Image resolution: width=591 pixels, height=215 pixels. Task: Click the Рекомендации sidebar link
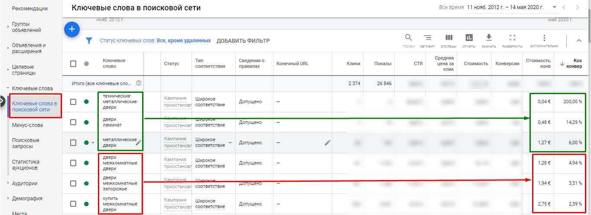coord(30,9)
